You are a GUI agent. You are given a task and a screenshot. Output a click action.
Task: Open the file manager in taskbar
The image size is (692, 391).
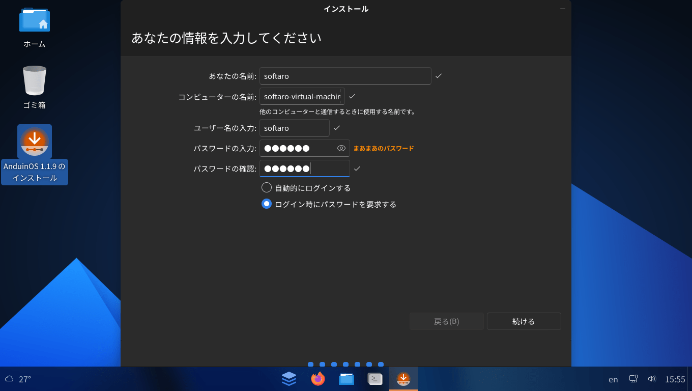tap(347, 379)
